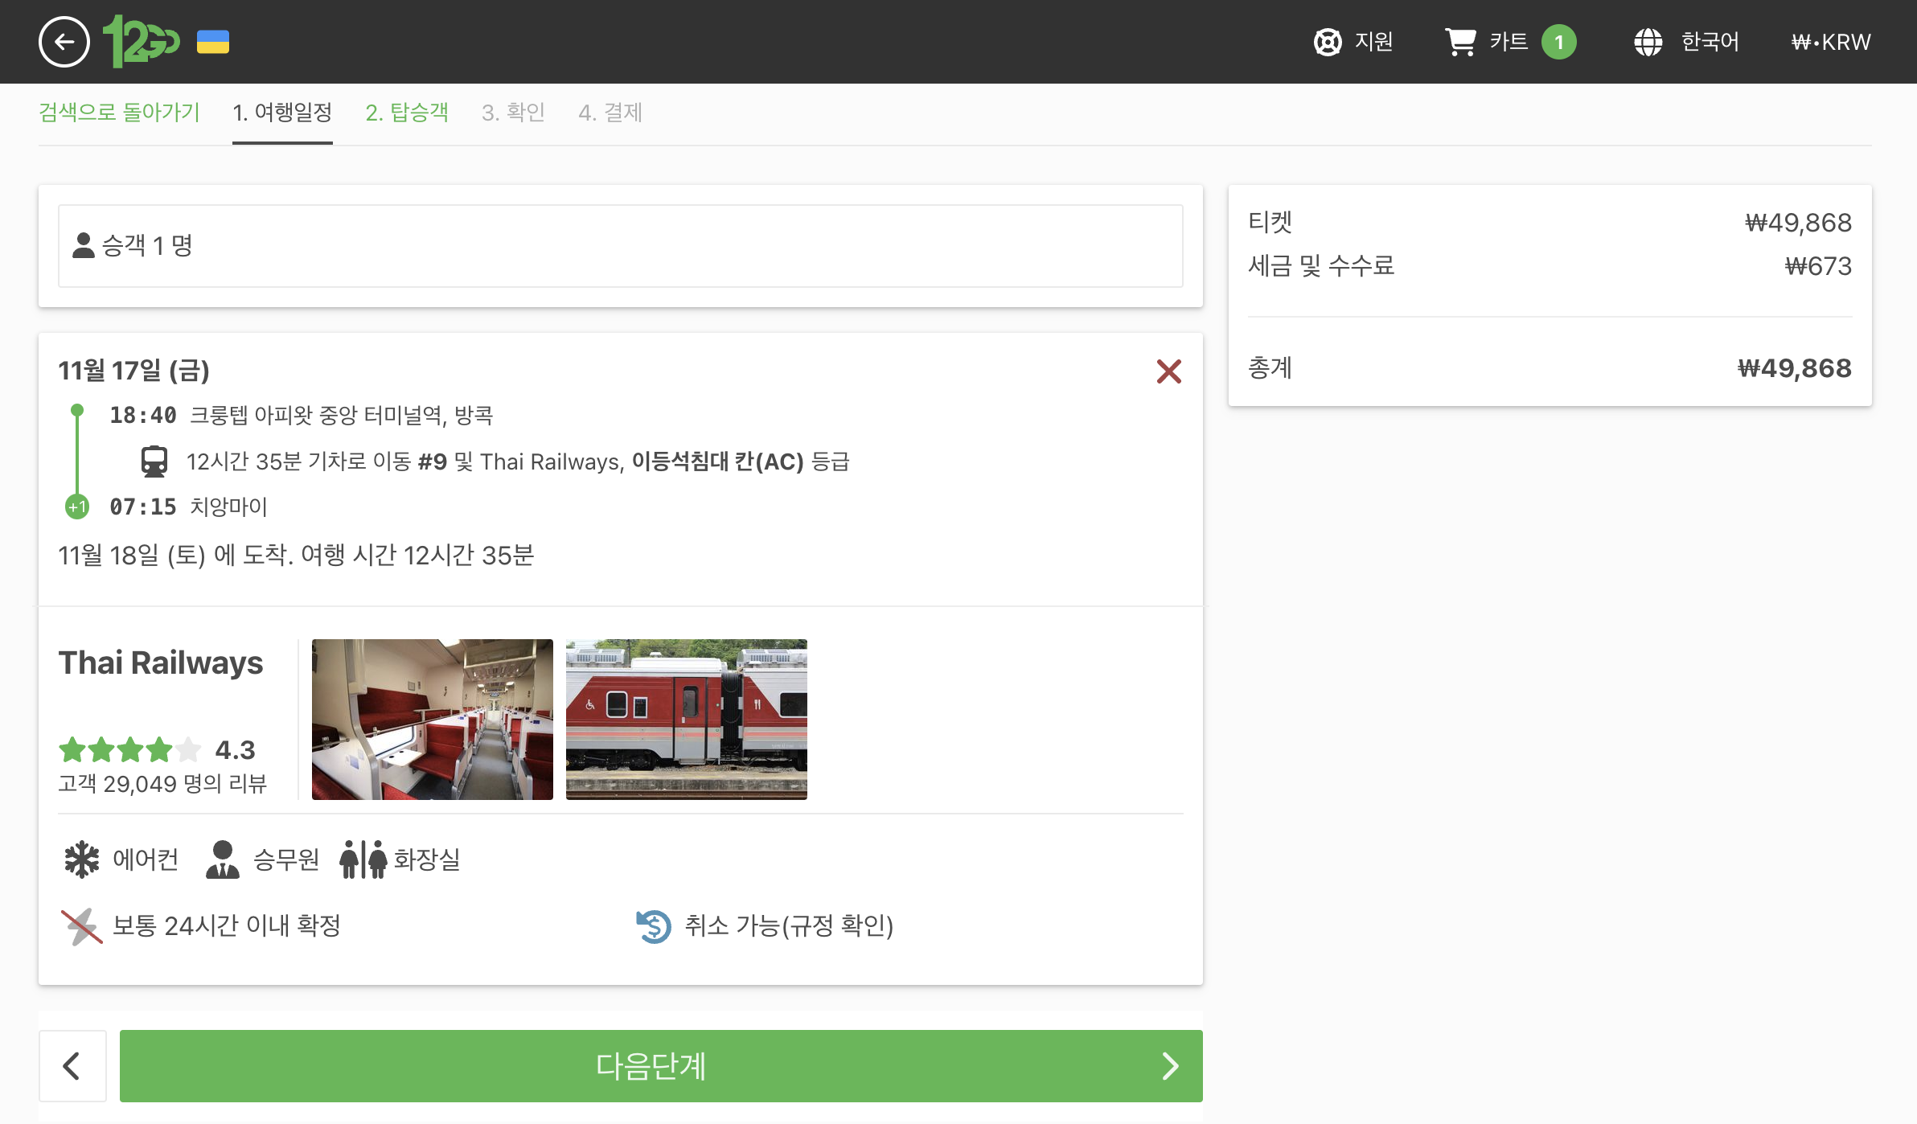The height and width of the screenshot is (1124, 1917).
Task: Click 고객 29,049 명의 리뷰 text
Action: coord(162,784)
